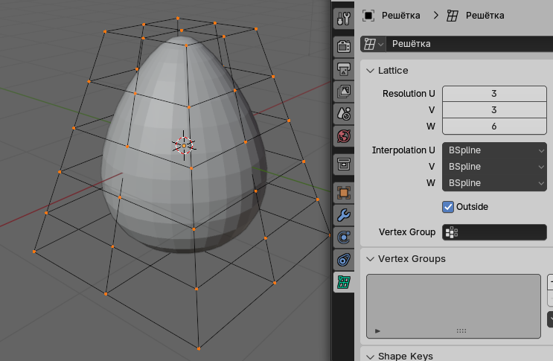Click the Решётка data name after the breadcrumb arrow
553x361 pixels.
(x=485, y=16)
